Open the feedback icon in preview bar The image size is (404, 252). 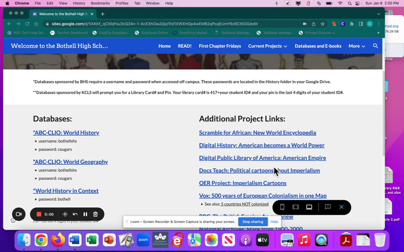328,207
